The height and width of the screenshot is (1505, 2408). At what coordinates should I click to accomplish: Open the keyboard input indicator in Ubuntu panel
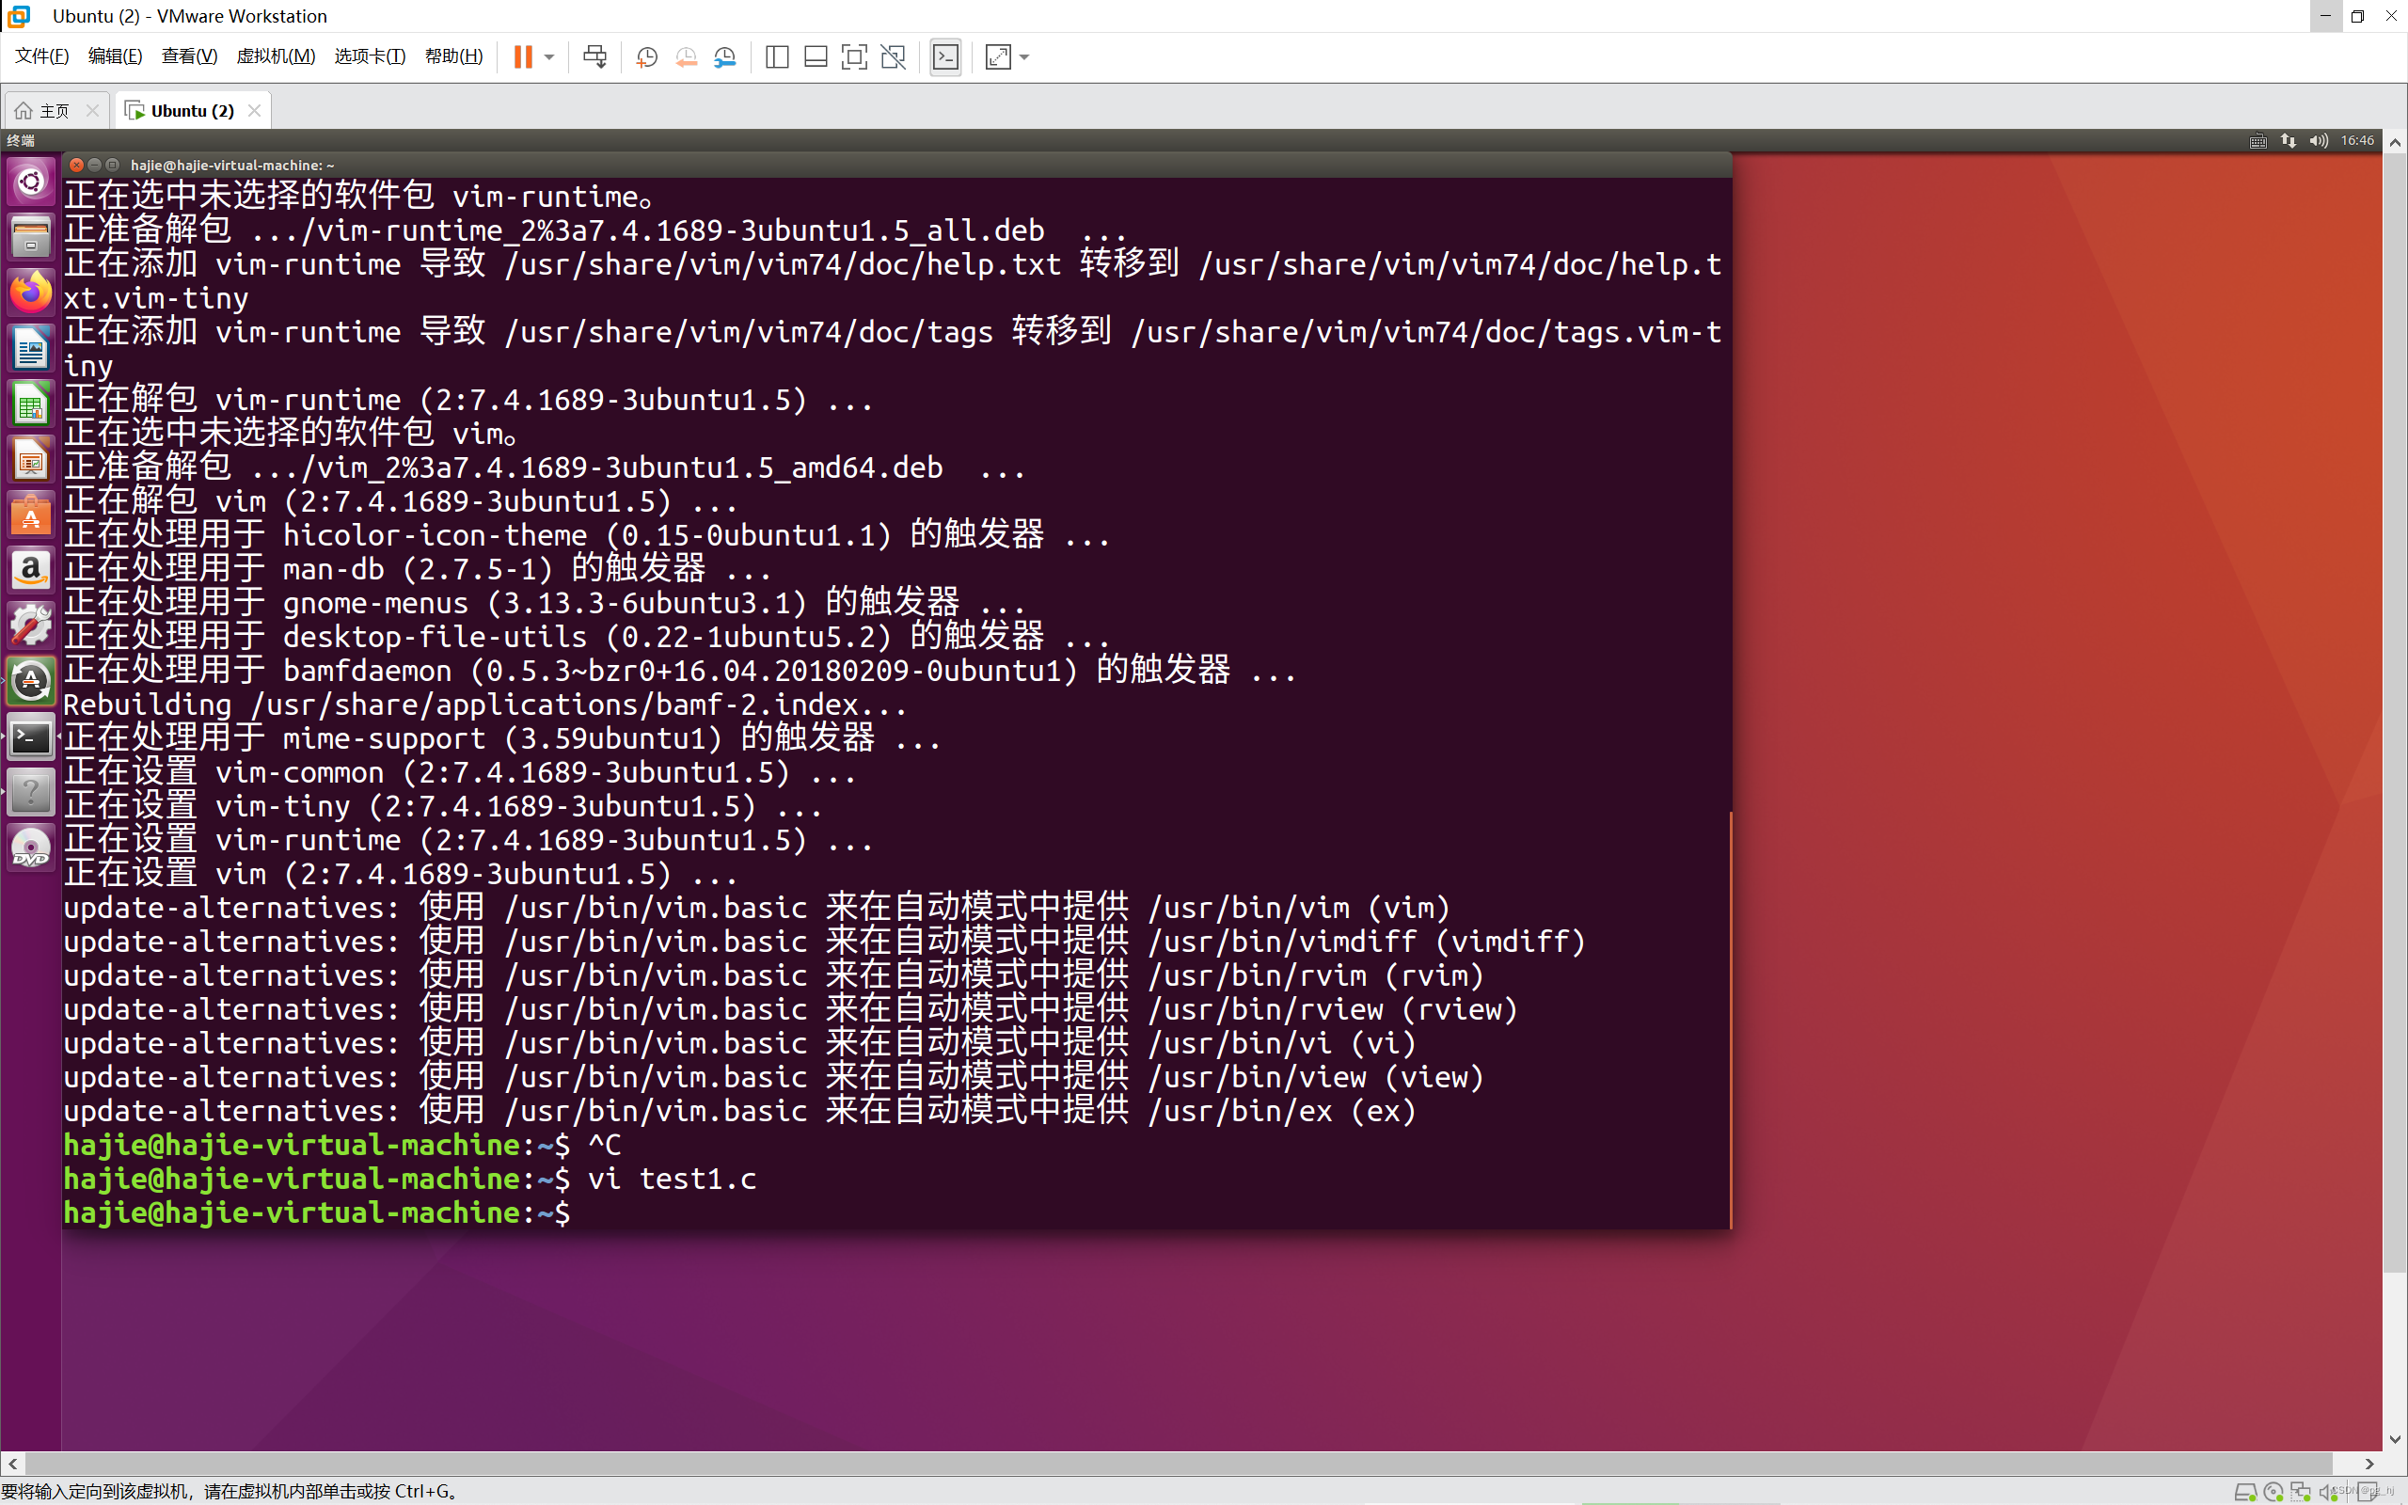(x=2257, y=140)
